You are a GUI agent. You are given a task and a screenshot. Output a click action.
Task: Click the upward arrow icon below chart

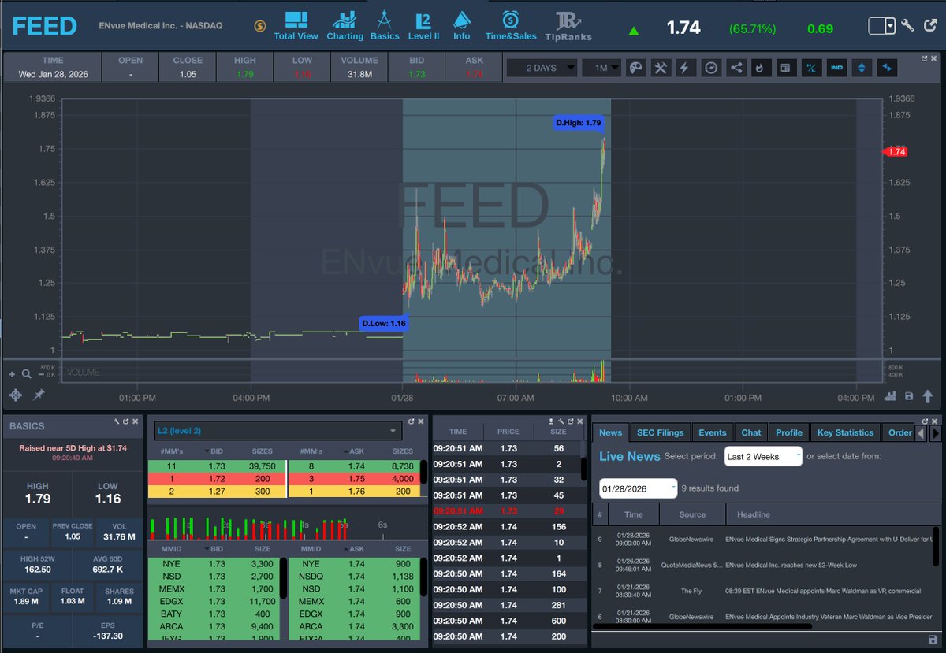coord(926,396)
